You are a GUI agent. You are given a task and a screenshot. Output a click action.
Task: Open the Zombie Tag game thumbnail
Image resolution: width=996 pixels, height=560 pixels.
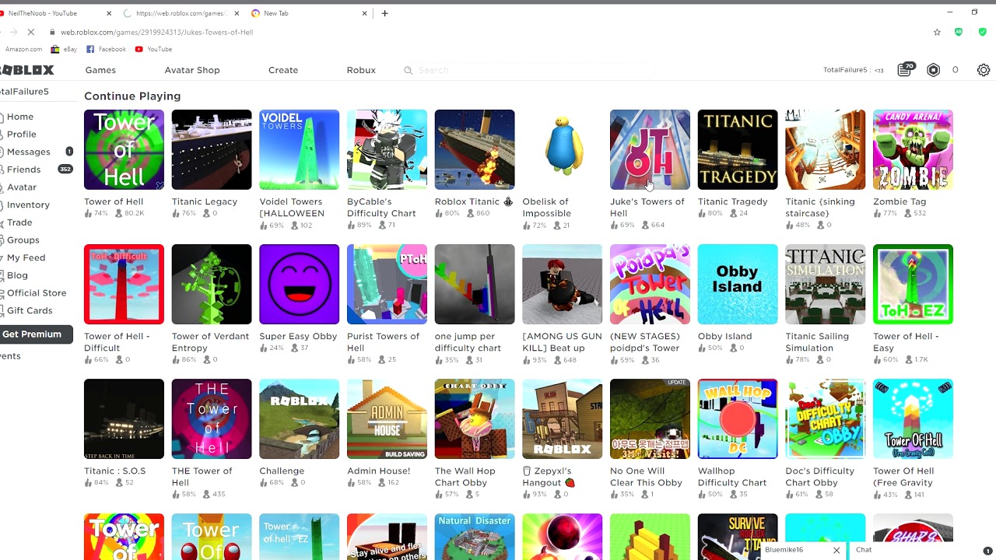[x=913, y=149]
